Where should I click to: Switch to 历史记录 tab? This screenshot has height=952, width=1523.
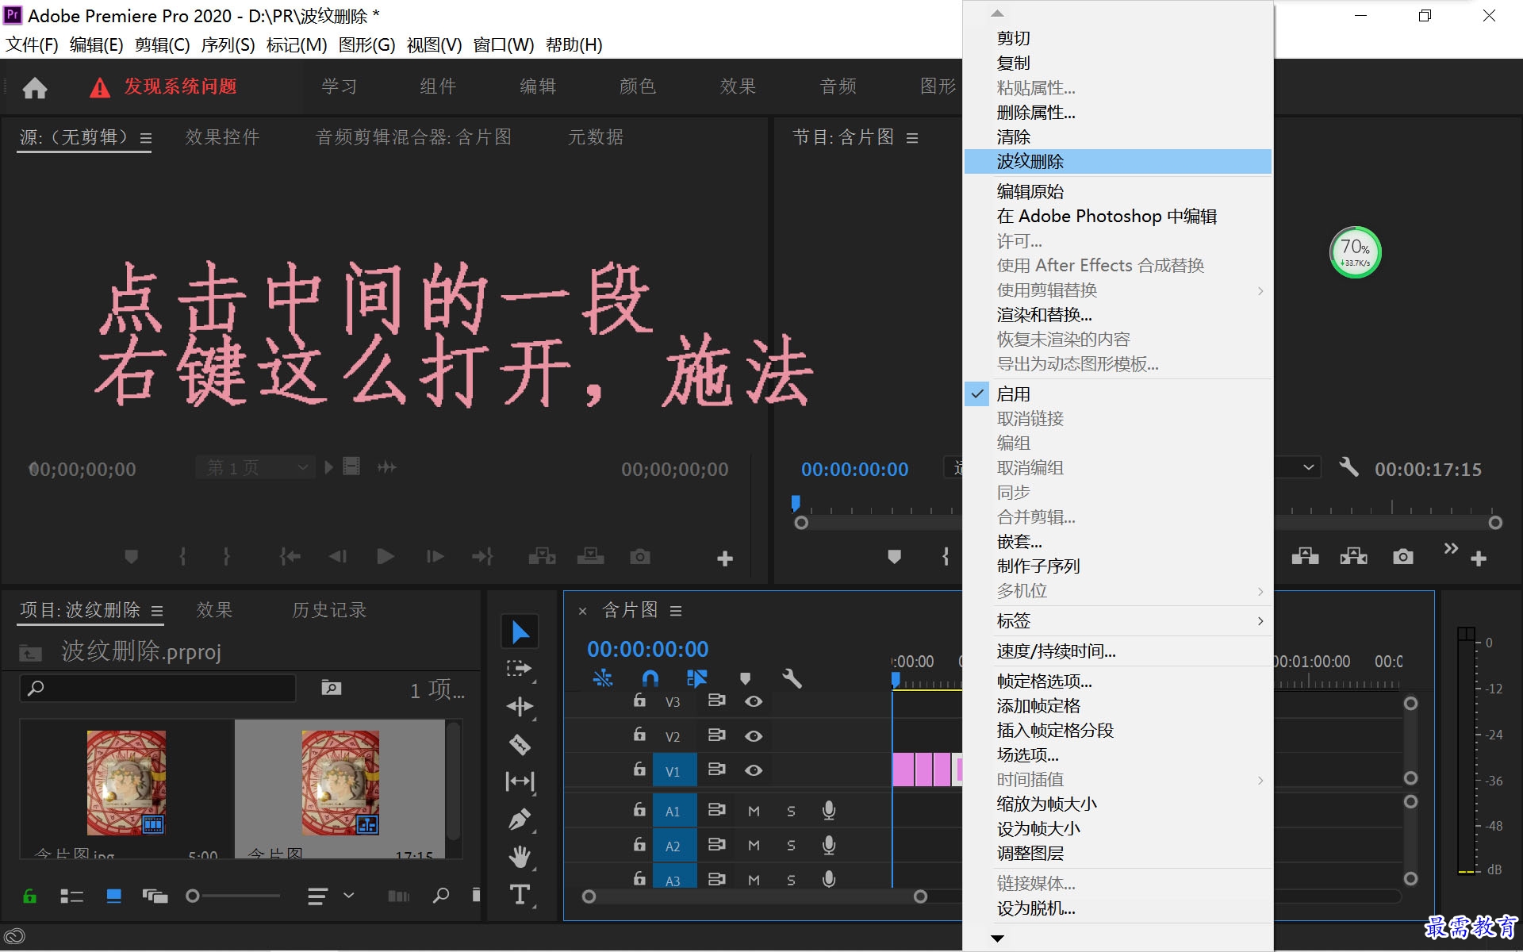[329, 610]
